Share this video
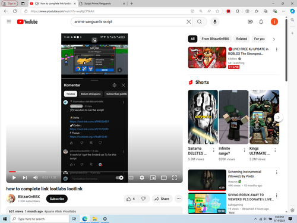Screen dimensions: 297x223 162,199
